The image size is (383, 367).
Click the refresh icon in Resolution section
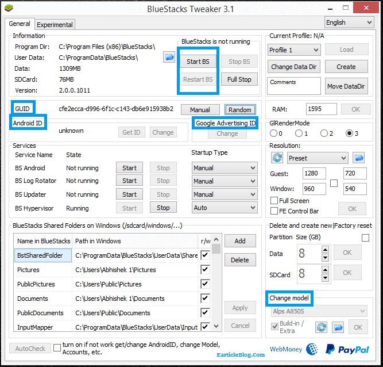tap(277, 158)
